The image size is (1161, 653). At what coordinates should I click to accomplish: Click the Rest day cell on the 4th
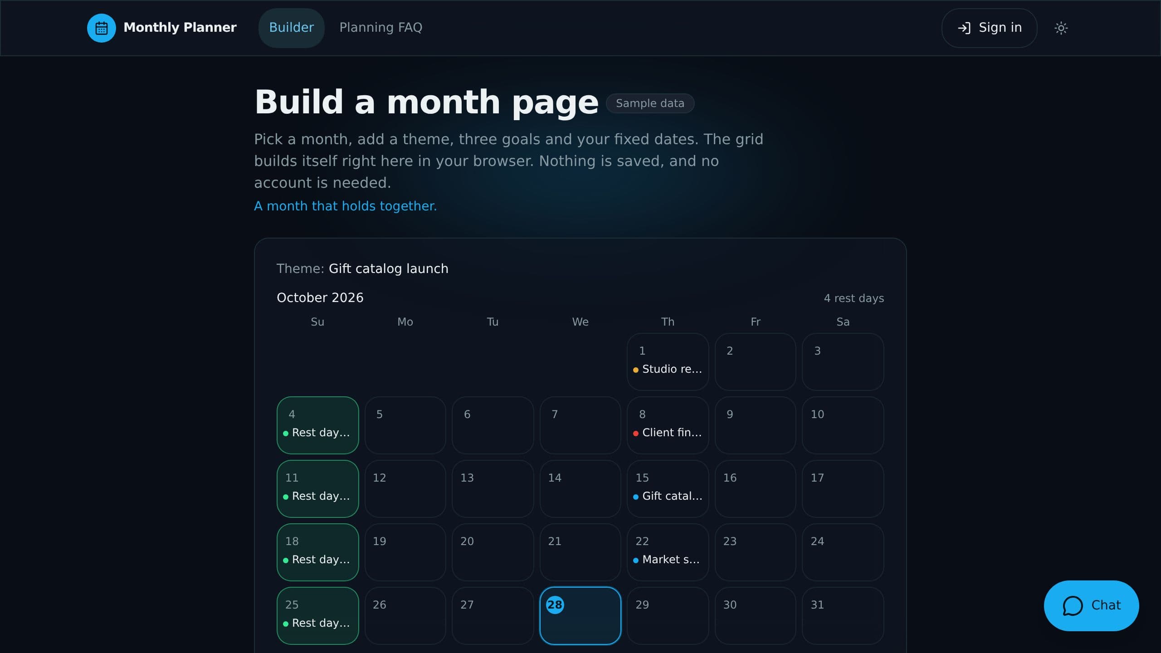click(317, 425)
